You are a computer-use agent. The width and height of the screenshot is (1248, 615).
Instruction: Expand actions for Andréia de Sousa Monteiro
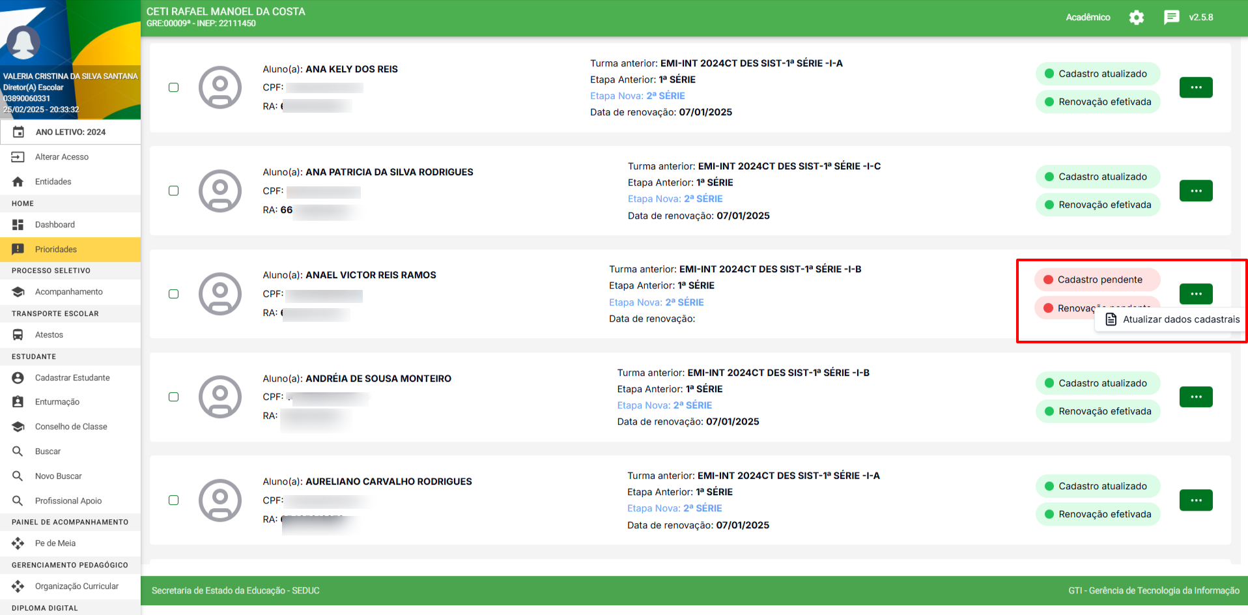coord(1196,397)
